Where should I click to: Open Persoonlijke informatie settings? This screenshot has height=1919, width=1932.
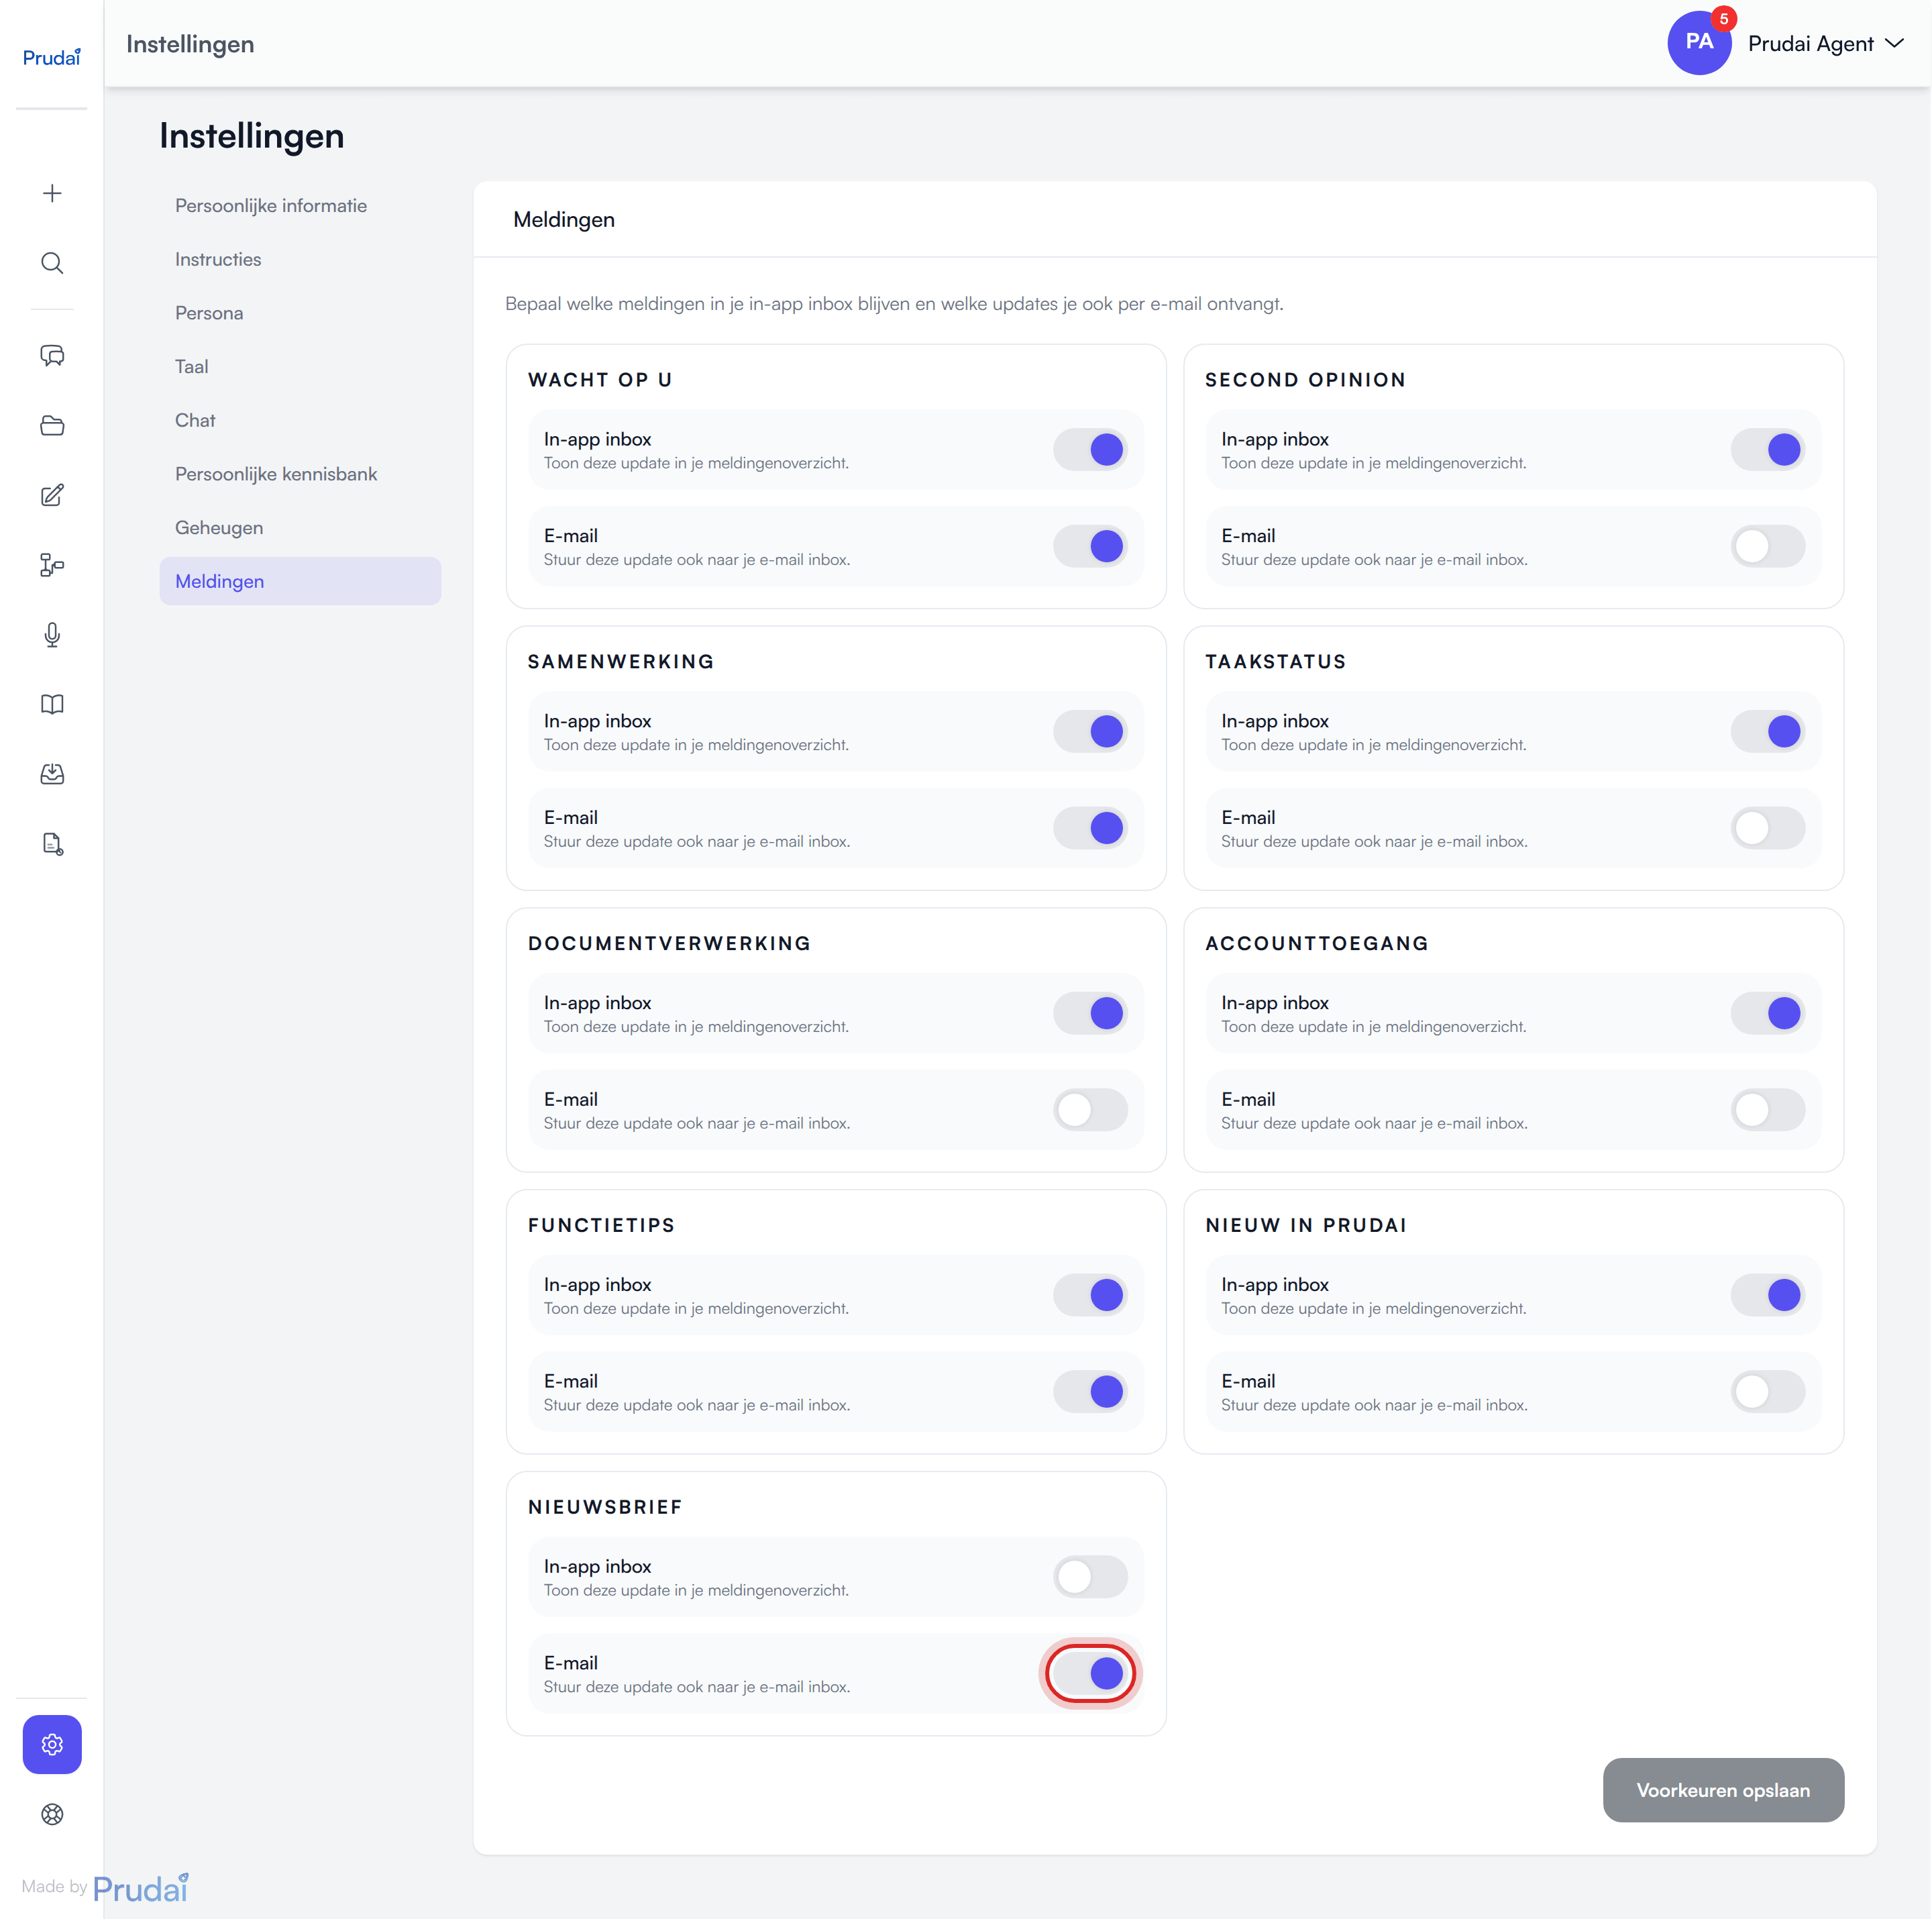click(x=300, y=206)
